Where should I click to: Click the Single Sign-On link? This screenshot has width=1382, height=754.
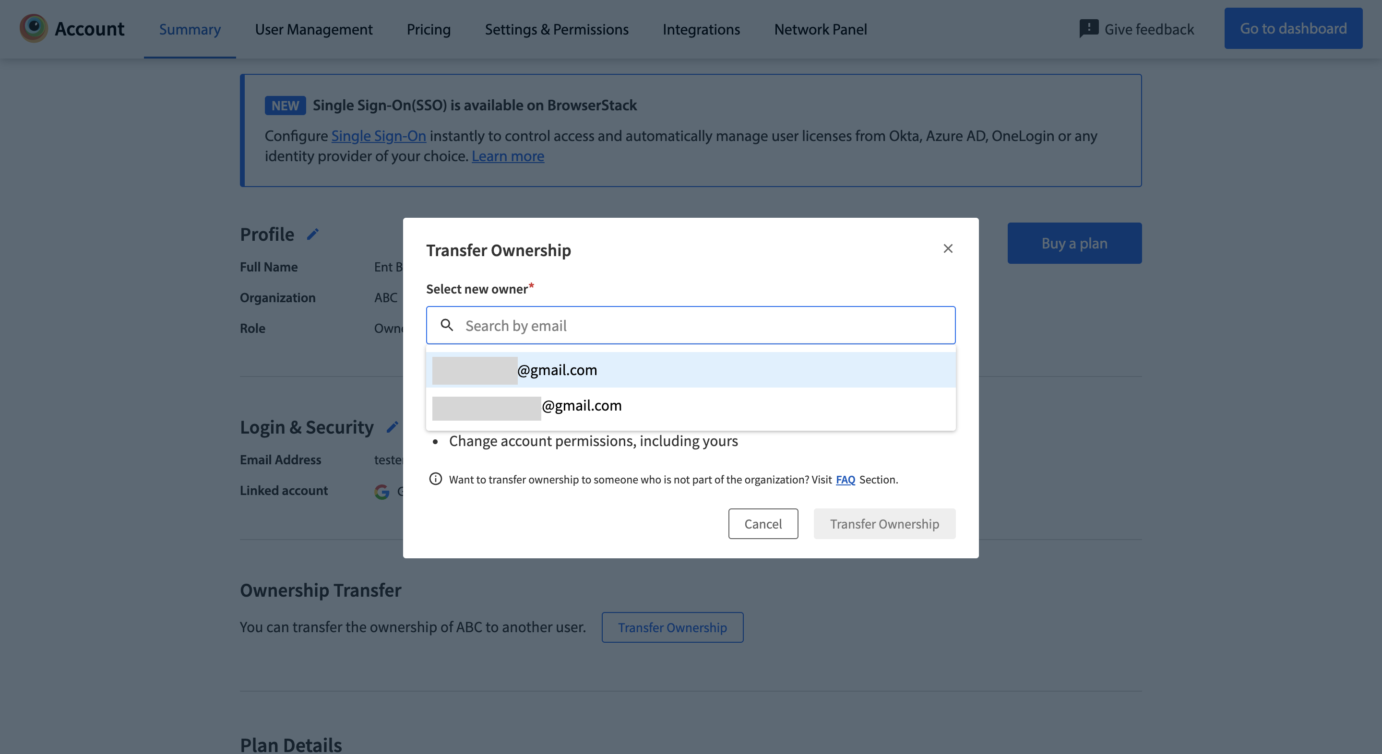pos(378,136)
